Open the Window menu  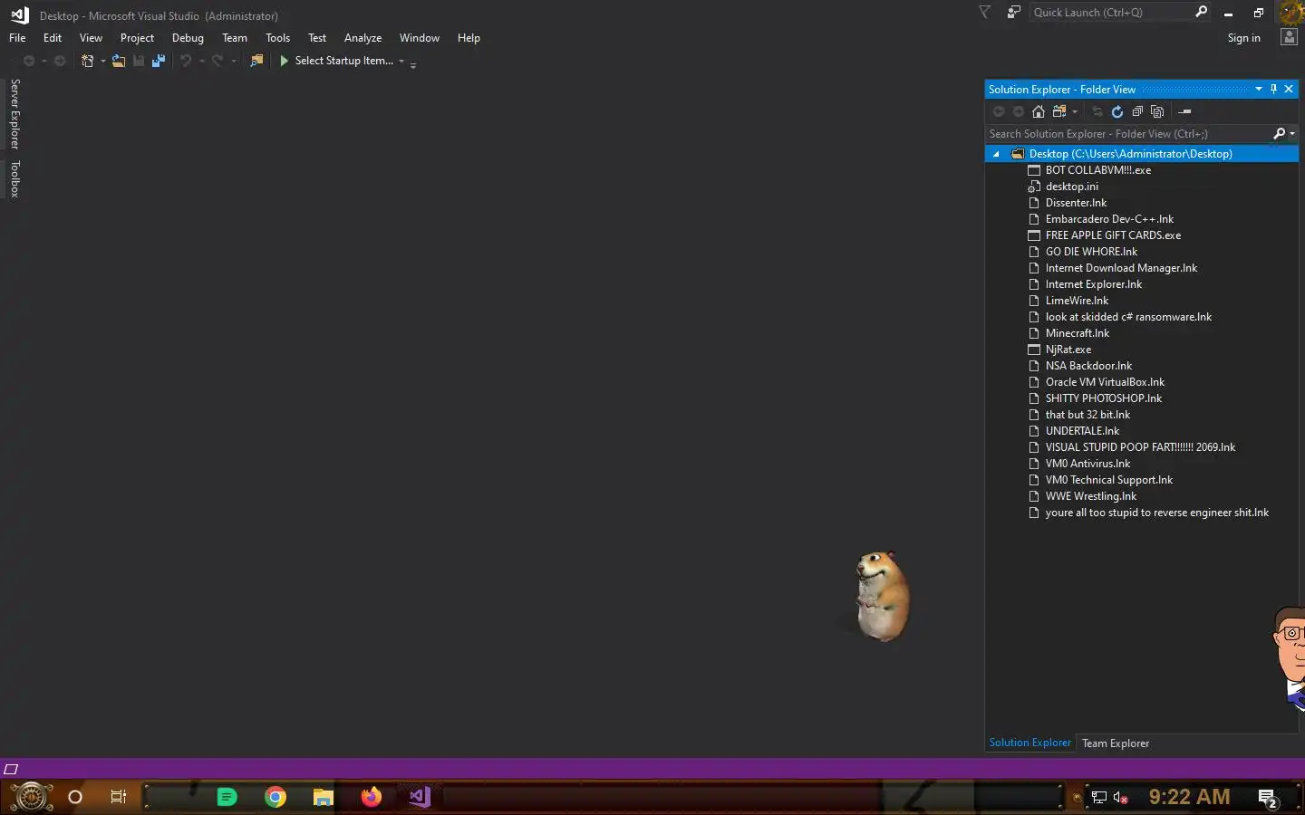[419, 38]
